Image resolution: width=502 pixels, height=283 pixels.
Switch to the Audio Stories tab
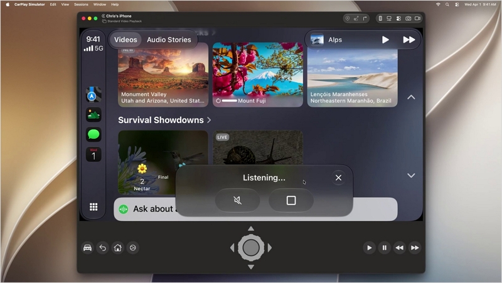coord(169,40)
